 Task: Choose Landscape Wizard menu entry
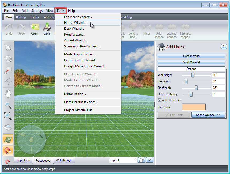(88, 17)
